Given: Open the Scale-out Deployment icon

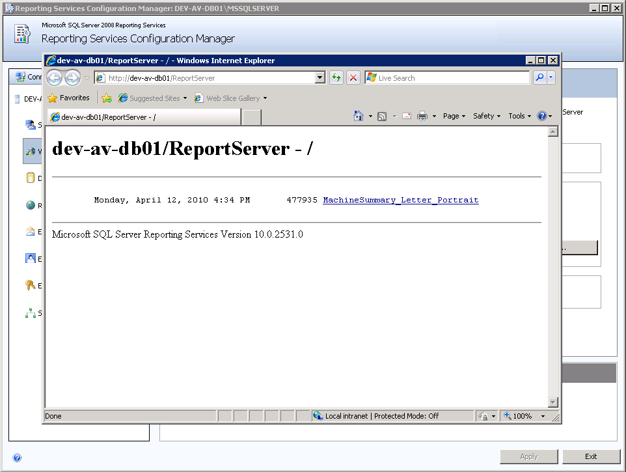Looking at the screenshot, I should [31, 313].
